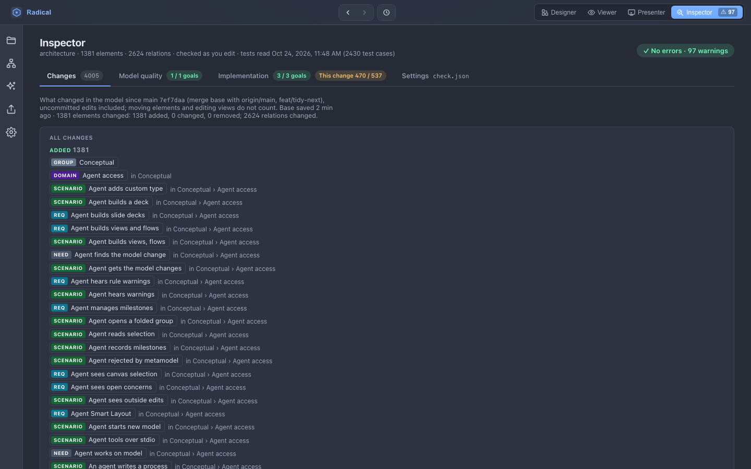Select 'Agent rejected by metamodel' scenario
751x469 pixels.
116,361
